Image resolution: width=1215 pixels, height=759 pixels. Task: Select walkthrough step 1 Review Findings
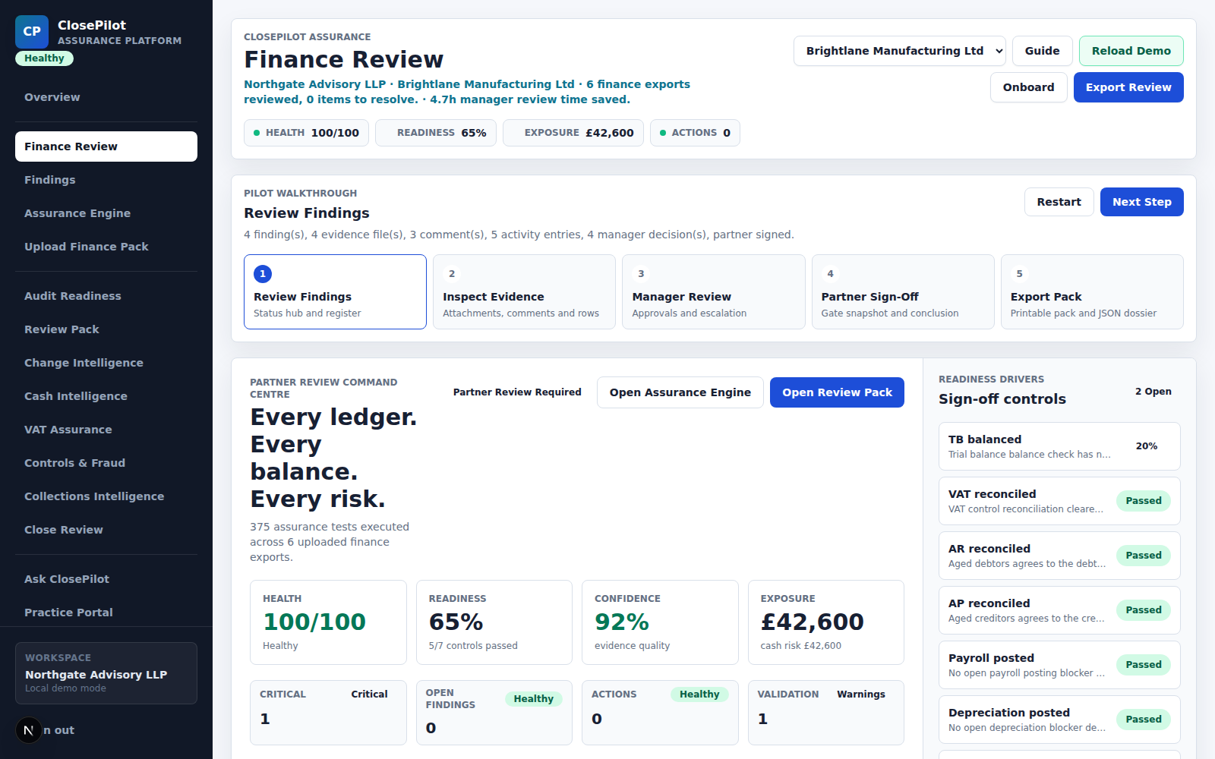coord(335,291)
